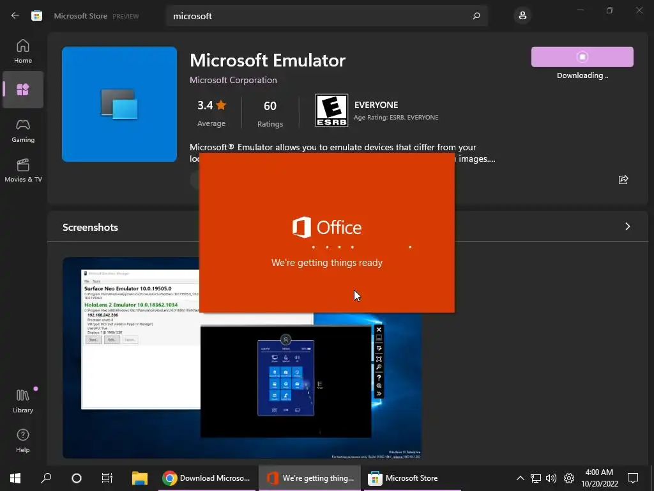Click the Office logo on splash screen
Screen dimensions: 654x491
click(326, 227)
